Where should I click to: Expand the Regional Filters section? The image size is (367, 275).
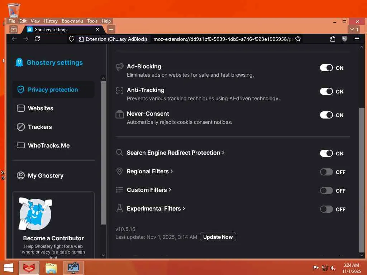150,172
